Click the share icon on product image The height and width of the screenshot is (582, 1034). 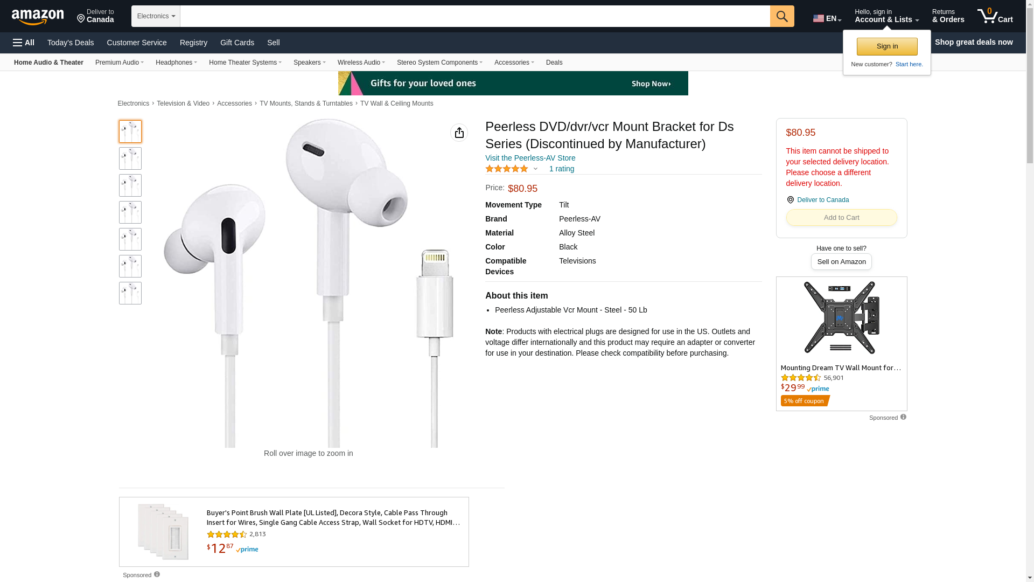pos(459,133)
